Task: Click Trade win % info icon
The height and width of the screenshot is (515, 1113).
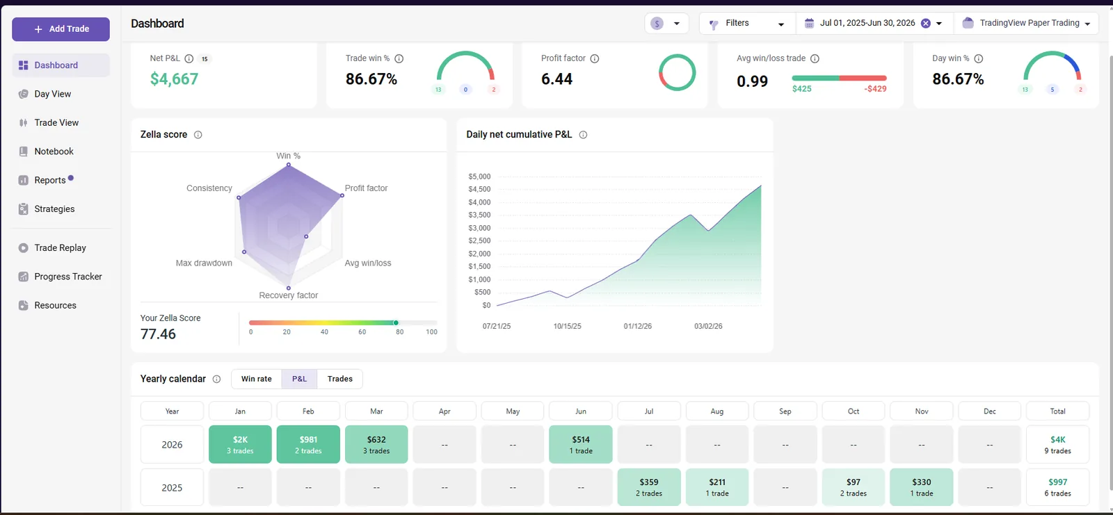Action: (399, 58)
